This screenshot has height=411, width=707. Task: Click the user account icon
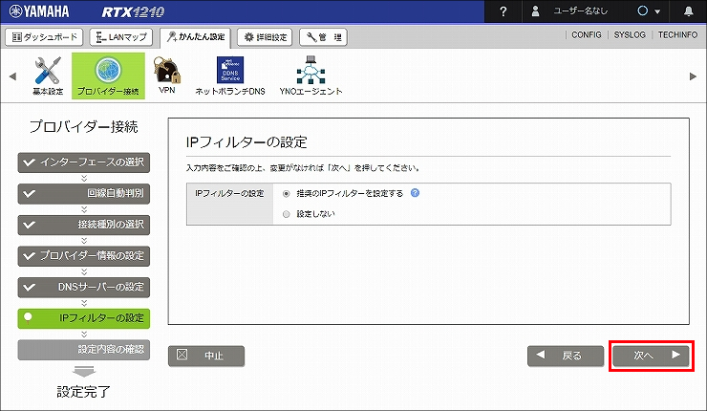[x=535, y=11]
